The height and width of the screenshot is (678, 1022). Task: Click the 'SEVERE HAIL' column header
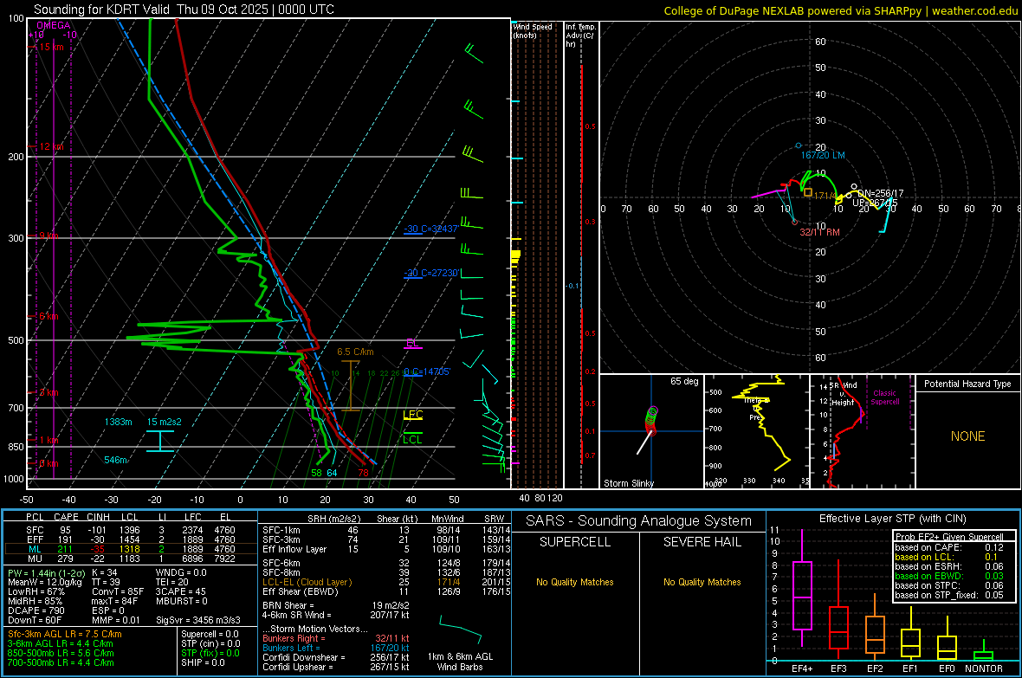702,542
